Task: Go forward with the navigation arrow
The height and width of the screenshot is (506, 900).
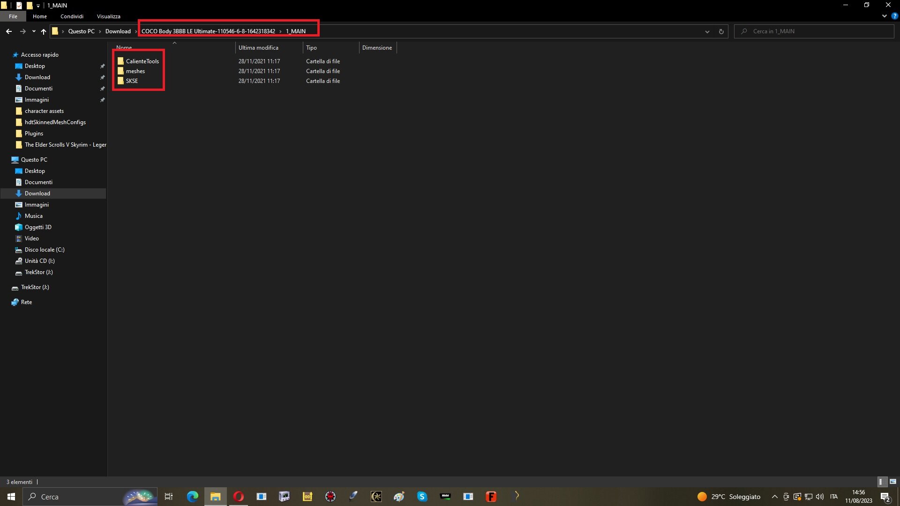Action: pos(22,31)
